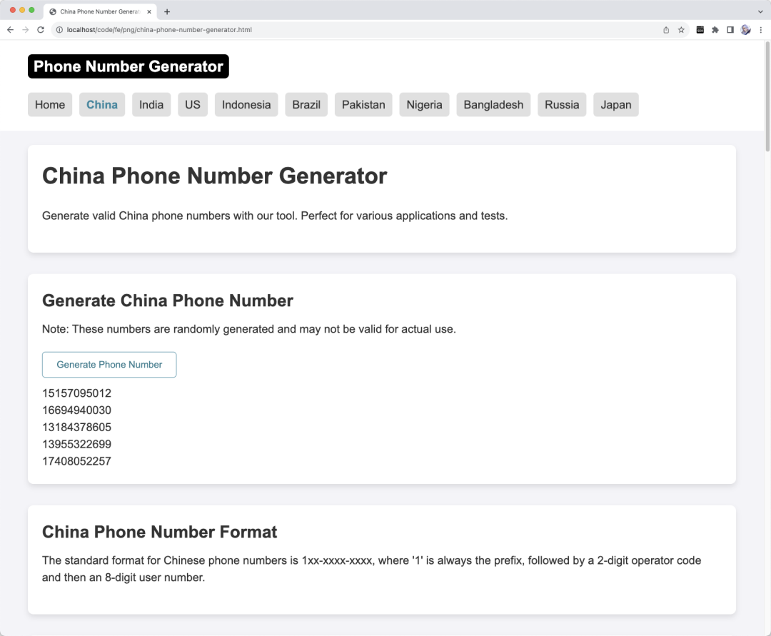Bookmark this page with the star icon
This screenshot has width=771, height=636.
[681, 30]
